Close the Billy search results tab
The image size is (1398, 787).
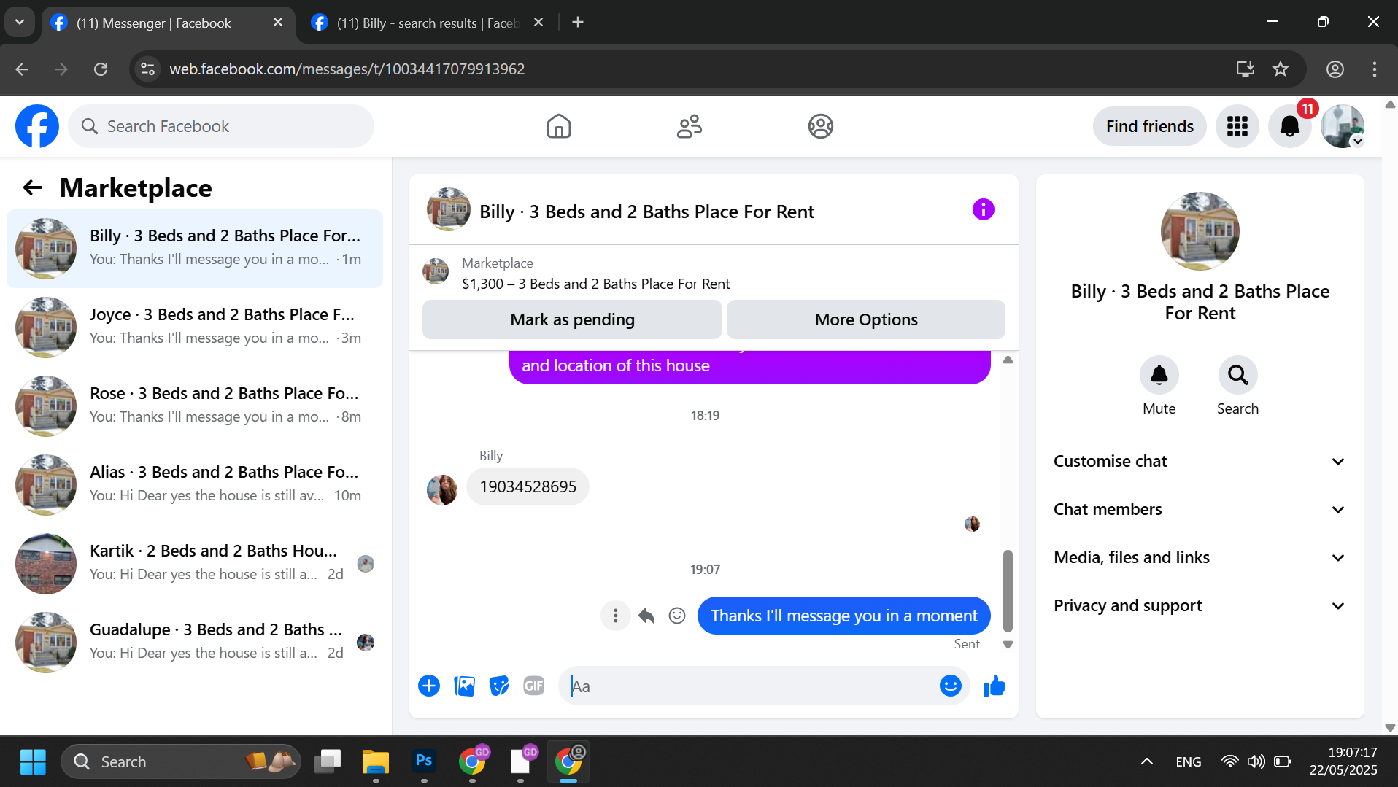pyautogui.click(x=538, y=23)
